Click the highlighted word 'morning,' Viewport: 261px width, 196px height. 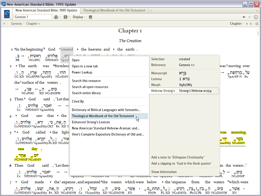pyautogui.click(x=239, y=132)
